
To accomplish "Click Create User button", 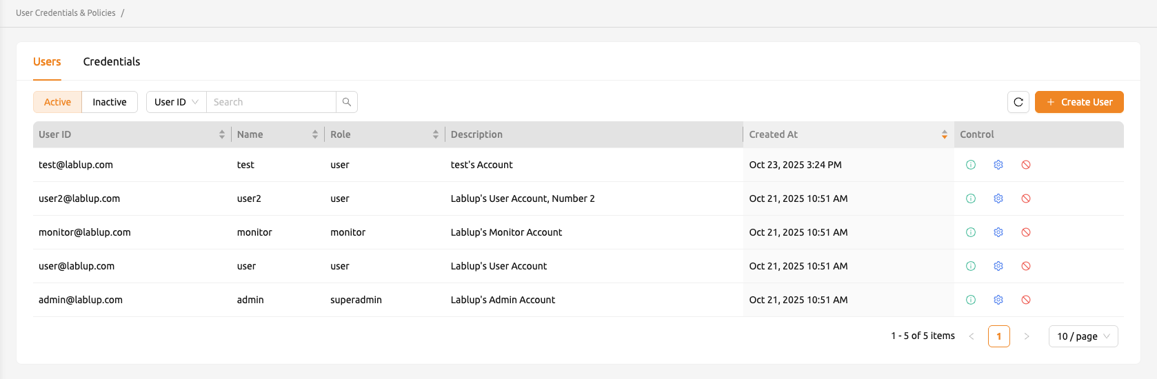I will point(1079,102).
